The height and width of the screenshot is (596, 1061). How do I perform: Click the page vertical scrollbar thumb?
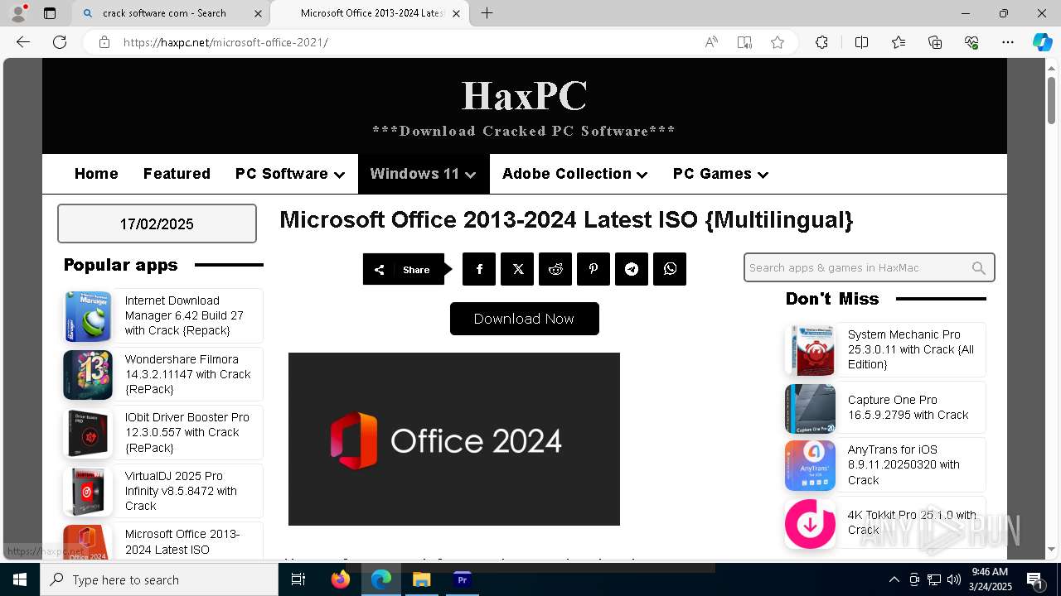pyautogui.click(x=1051, y=99)
